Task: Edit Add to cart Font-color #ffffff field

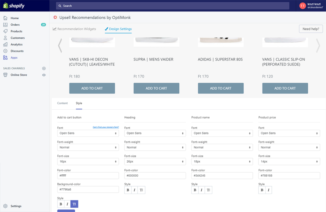Action: coord(88,175)
